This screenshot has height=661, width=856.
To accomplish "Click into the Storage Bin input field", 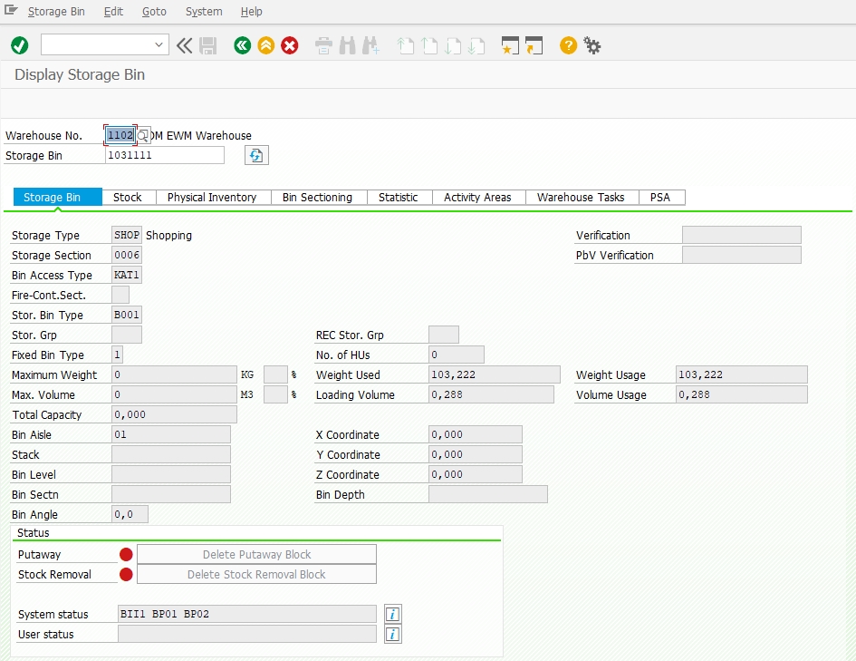I will [164, 156].
